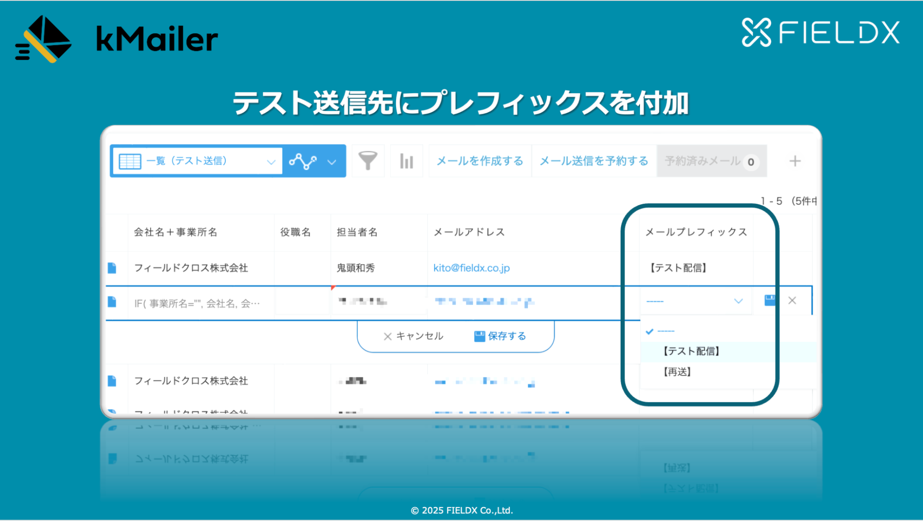The width and height of the screenshot is (923, 521).
Task: Click the graph view icon
Action: coord(303,161)
